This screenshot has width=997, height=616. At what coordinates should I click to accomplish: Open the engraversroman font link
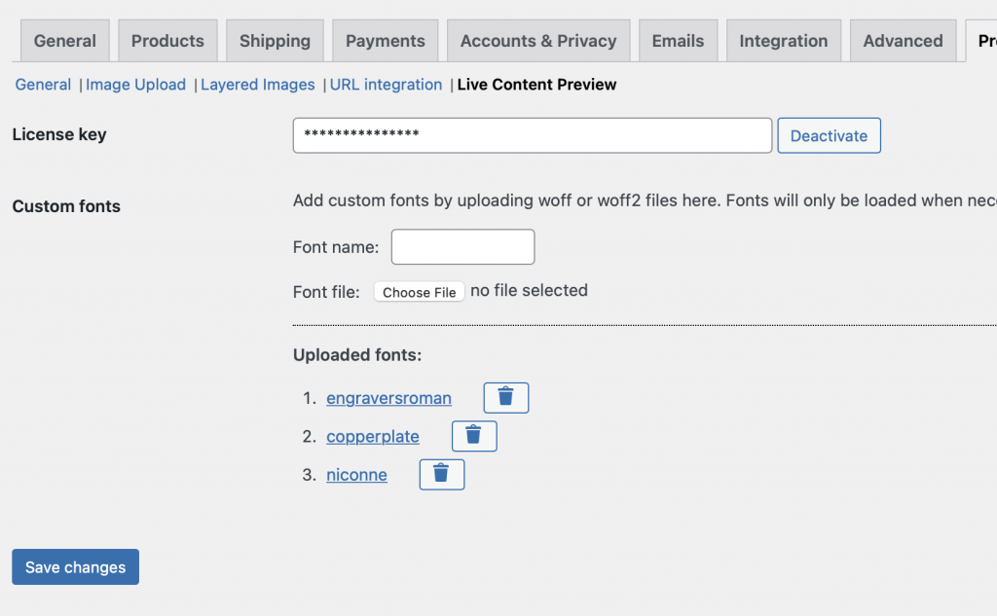[x=388, y=398]
